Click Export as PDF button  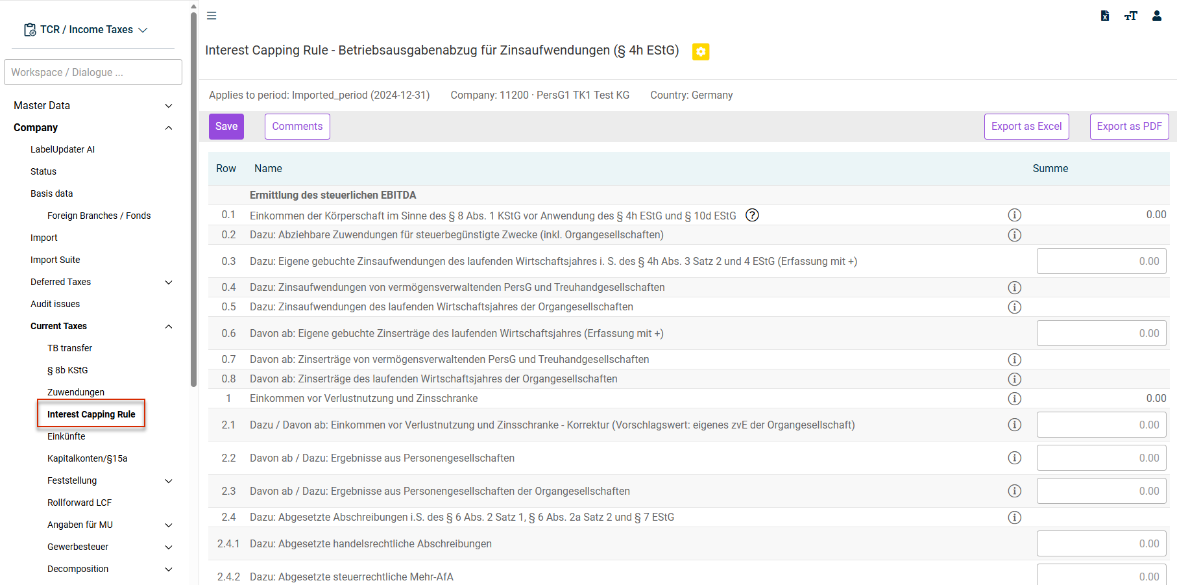(x=1130, y=127)
